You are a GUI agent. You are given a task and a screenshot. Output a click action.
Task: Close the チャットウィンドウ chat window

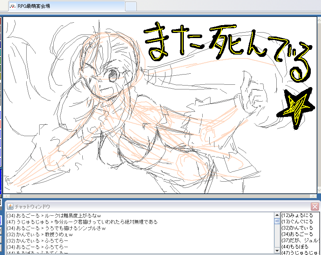315,206
